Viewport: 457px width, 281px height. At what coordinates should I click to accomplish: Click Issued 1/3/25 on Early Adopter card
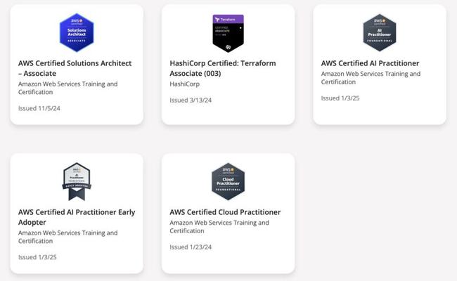point(37,257)
